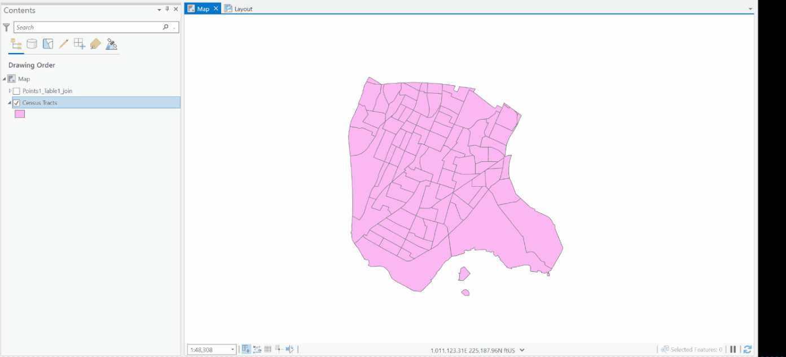Open the List By Labeling view

(x=95, y=43)
